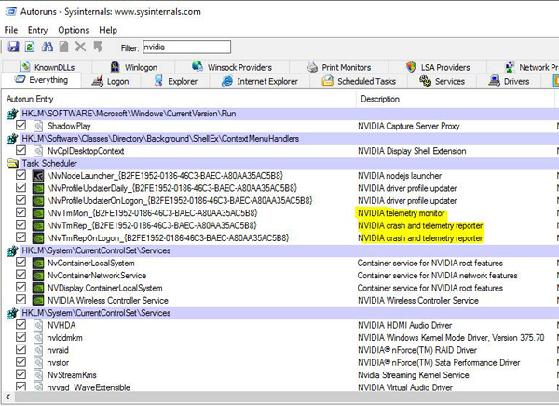Click the ShadowPlay file icon
Viewport: 559px width, 406px height.
[38, 126]
